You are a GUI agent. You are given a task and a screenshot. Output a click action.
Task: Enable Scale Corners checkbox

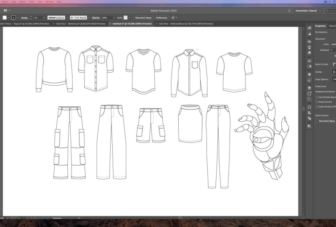click(x=317, y=102)
